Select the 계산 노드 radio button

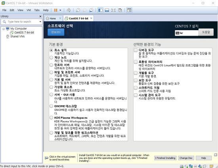point(51,58)
